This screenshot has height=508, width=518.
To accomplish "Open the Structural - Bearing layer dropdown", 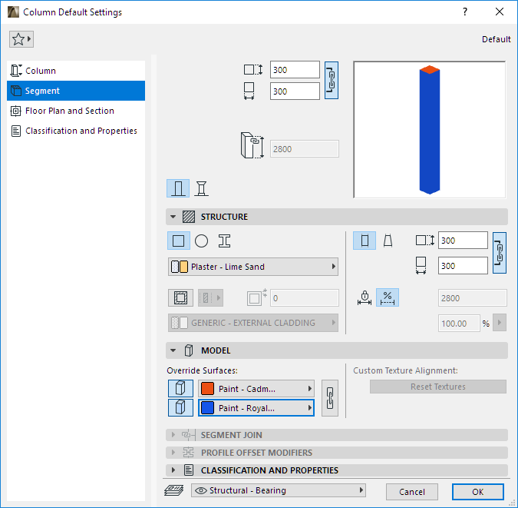I will [x=279, y=490].
